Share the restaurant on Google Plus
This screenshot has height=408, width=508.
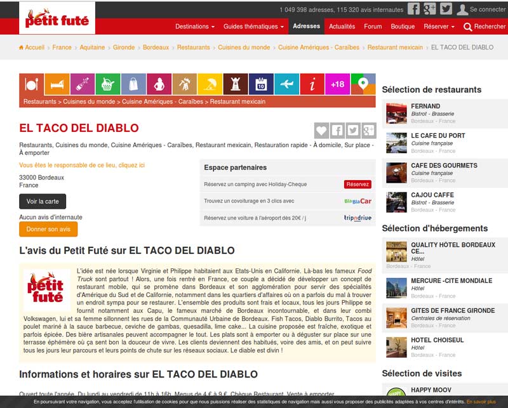(369, 131)
